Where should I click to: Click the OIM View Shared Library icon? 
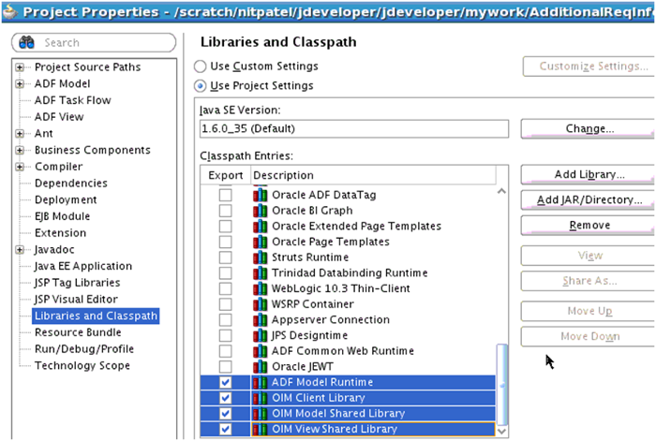pos(260,429)
